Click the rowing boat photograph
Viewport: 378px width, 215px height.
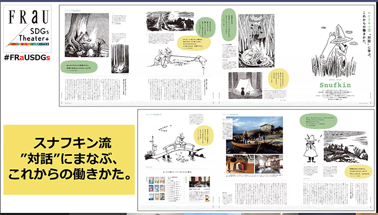(x=254, y=135)
